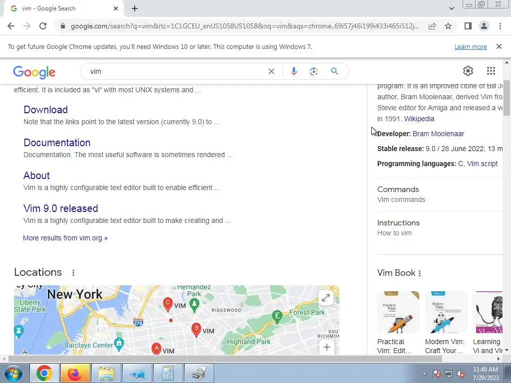Submit search with magnifier icon
511x383 pixels.
(334, 71)
